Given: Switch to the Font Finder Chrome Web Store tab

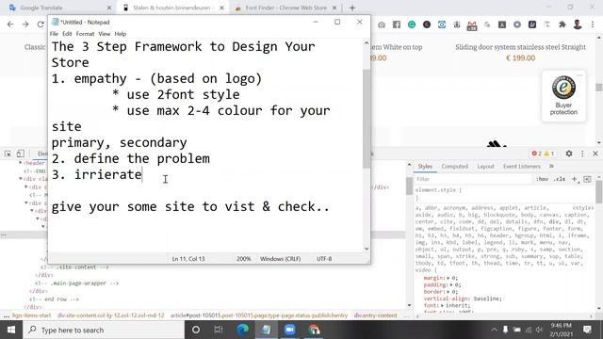Looking at the screenshot, I should tap(286, 8).
